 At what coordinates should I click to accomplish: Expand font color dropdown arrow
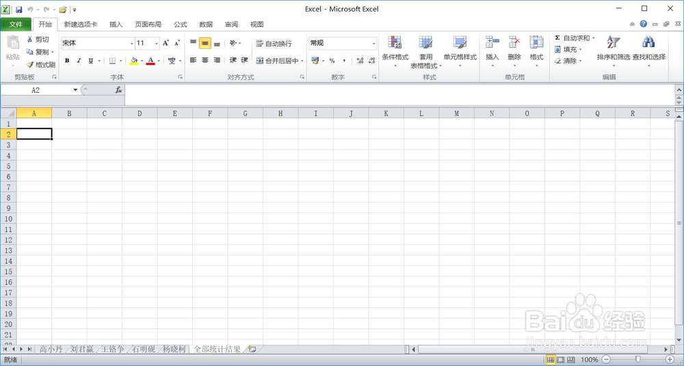[158, 61]
